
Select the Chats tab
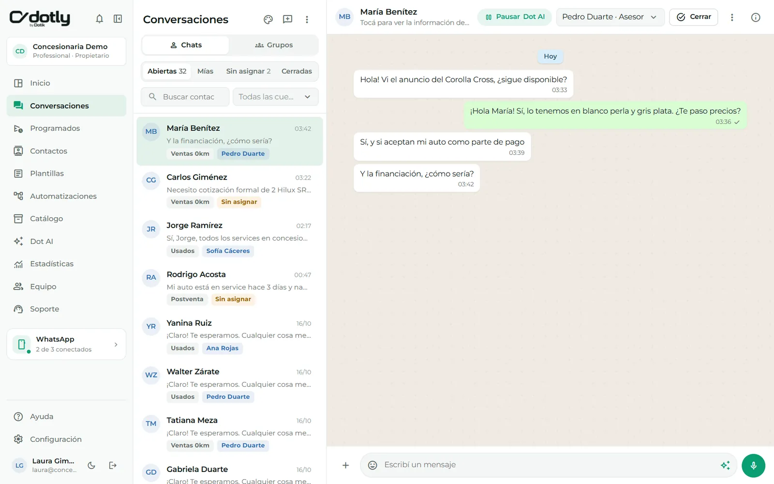click(x=186, y=45)
